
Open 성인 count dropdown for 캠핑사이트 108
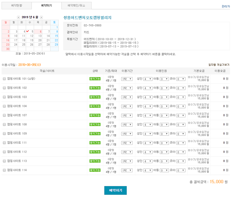tap(148, 125)
